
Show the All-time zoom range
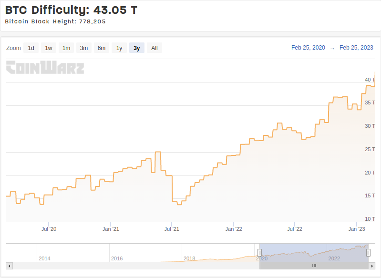(x=154, y=48)
